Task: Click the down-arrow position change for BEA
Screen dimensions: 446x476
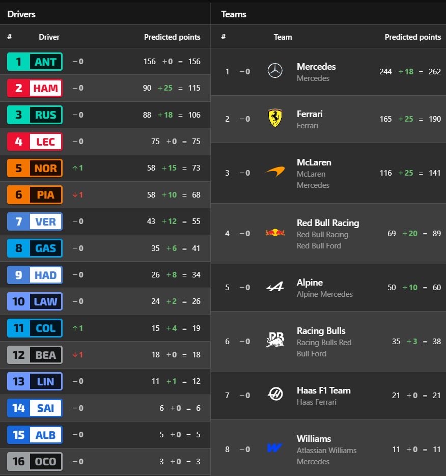Action: [x=78, y=354]
